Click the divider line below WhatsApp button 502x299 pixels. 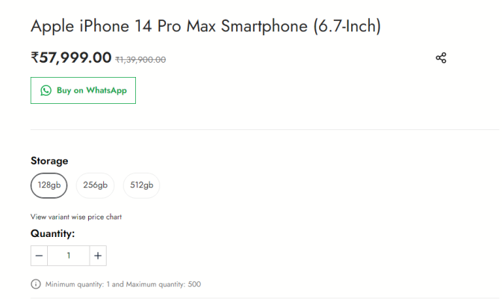[264, 129]
